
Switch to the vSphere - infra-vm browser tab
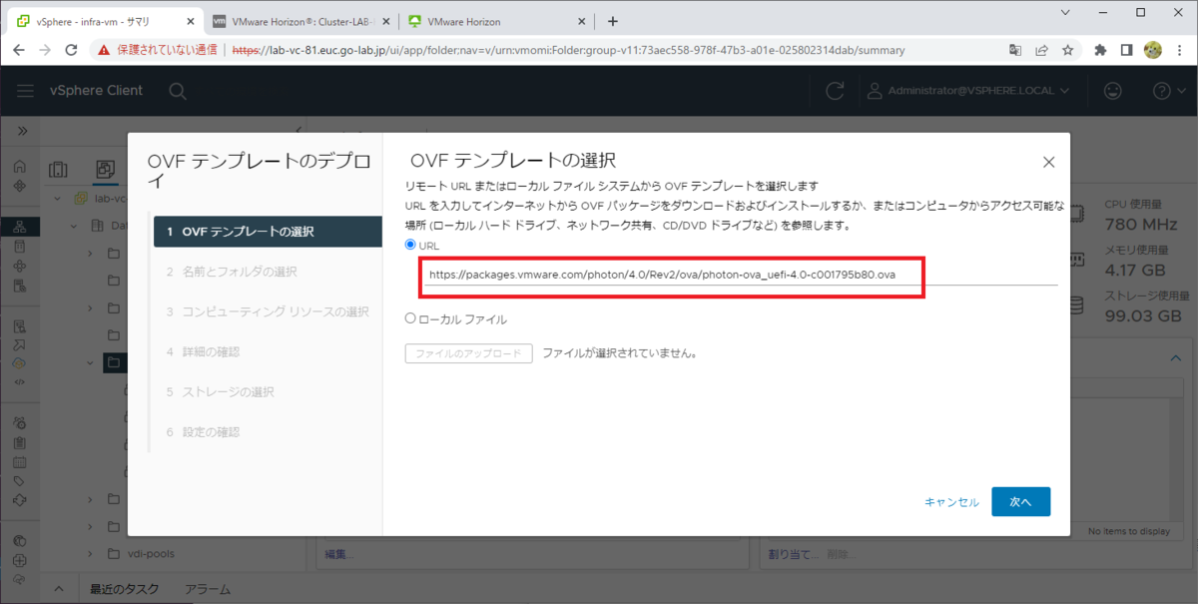(103, 21)
